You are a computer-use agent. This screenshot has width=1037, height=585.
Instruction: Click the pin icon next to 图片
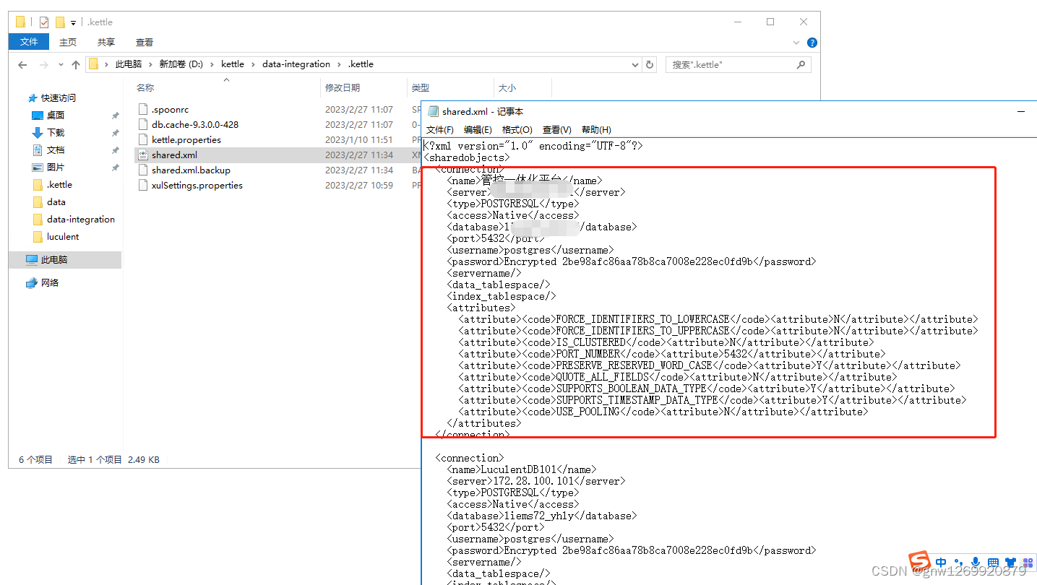[x=115, y=168]
